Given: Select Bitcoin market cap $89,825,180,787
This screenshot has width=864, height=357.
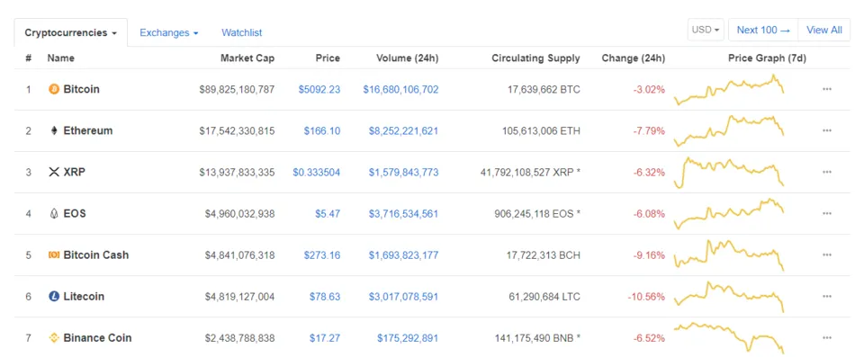Looking at the screenshot, I should click(x=237, y=89).
